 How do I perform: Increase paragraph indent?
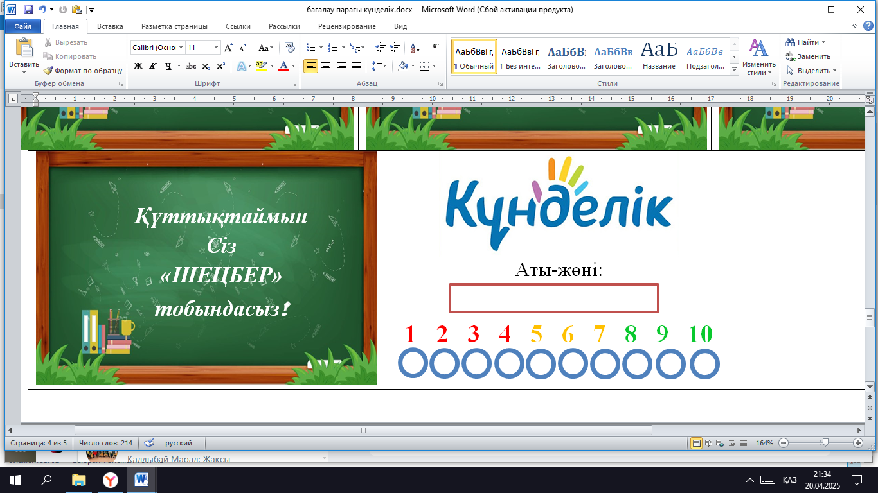[394, 48]
